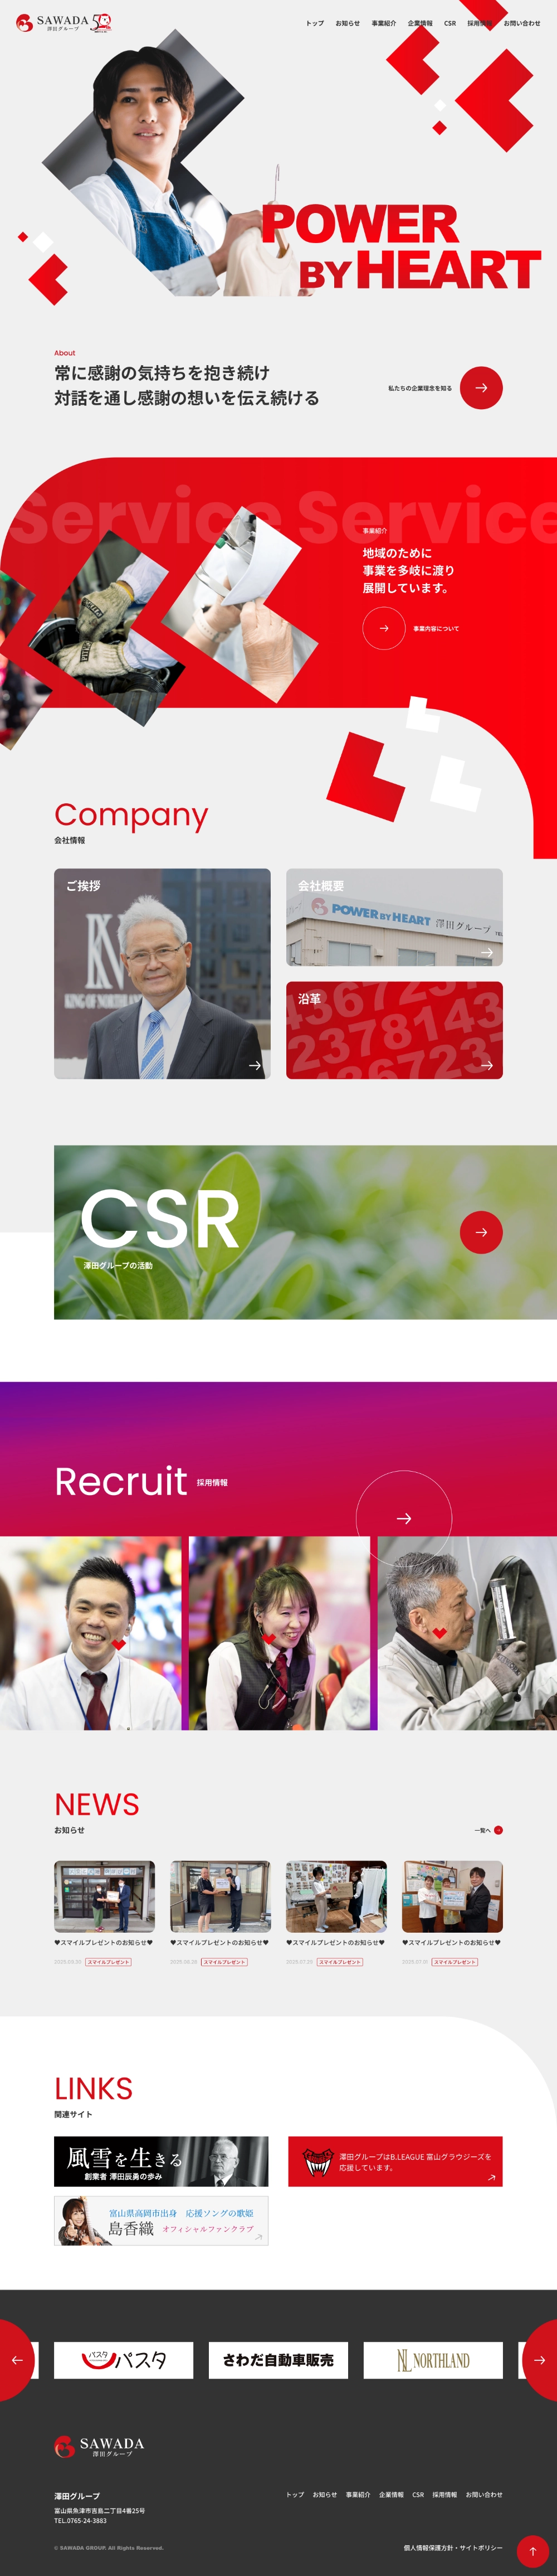The image size is (557, 2576).
Task: Open the outlined arrow for business content
Action: point(384,628)
